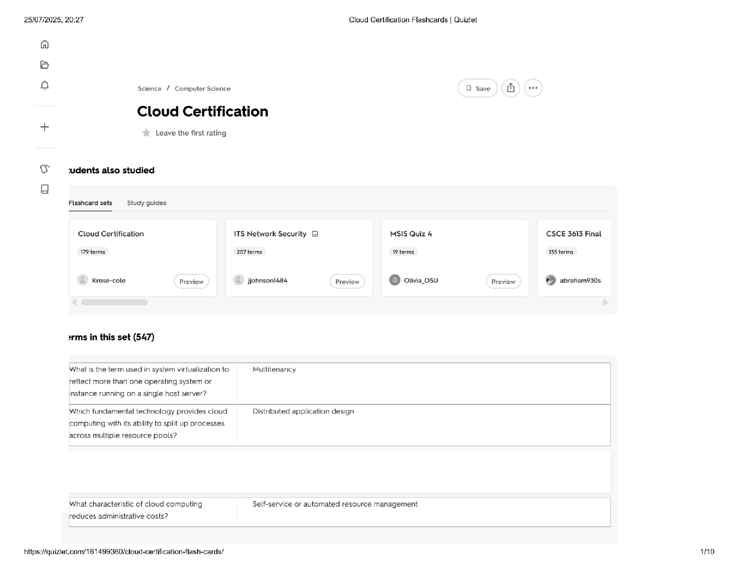Preview the Krose-cole Cloud Certification set
Screen dimensions: 738x570
pyautogui.click(x=191, y=281)
